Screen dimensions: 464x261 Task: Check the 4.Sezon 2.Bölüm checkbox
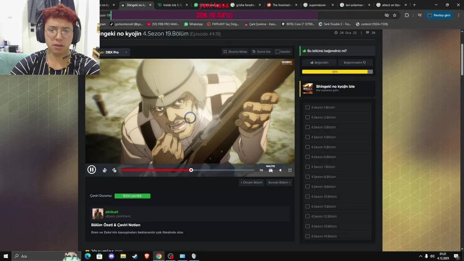(307, 117)
